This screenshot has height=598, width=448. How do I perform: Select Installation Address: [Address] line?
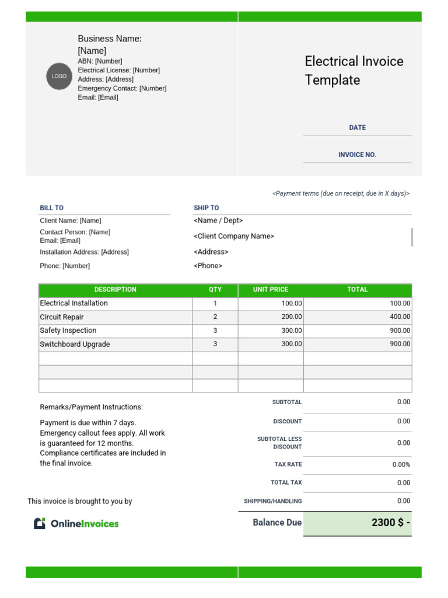point(84,252)
